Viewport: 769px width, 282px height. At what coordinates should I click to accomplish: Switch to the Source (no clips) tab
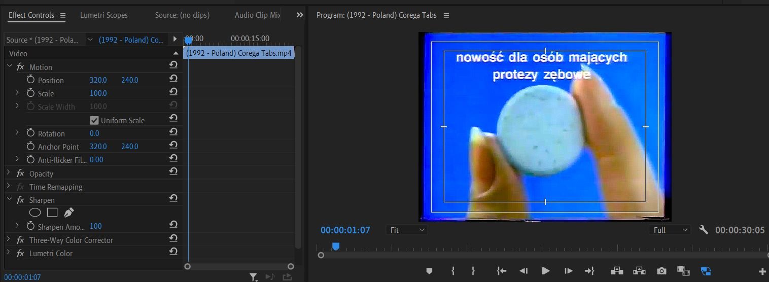182,15
